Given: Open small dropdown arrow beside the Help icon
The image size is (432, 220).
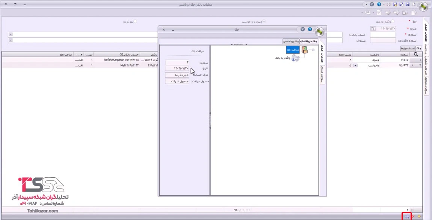Looking at the screenshot, I should pos(384,4).
